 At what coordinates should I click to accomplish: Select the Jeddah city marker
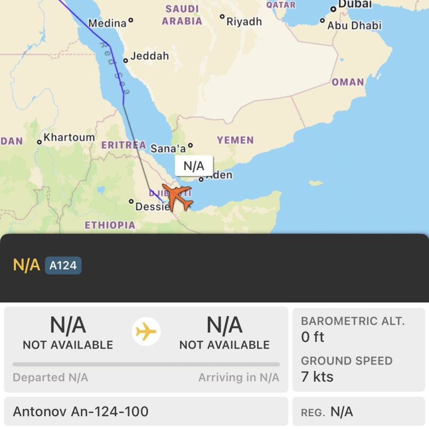pos(125,61)
